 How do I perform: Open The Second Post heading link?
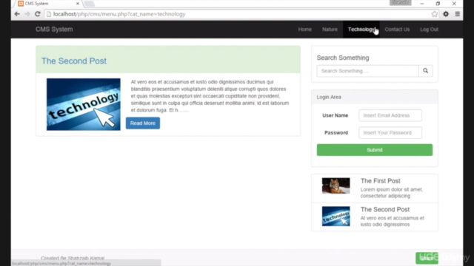click(x=74, y=61)
